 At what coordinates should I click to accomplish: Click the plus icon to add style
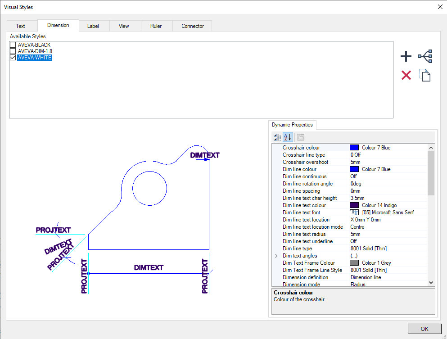point(406,56)
